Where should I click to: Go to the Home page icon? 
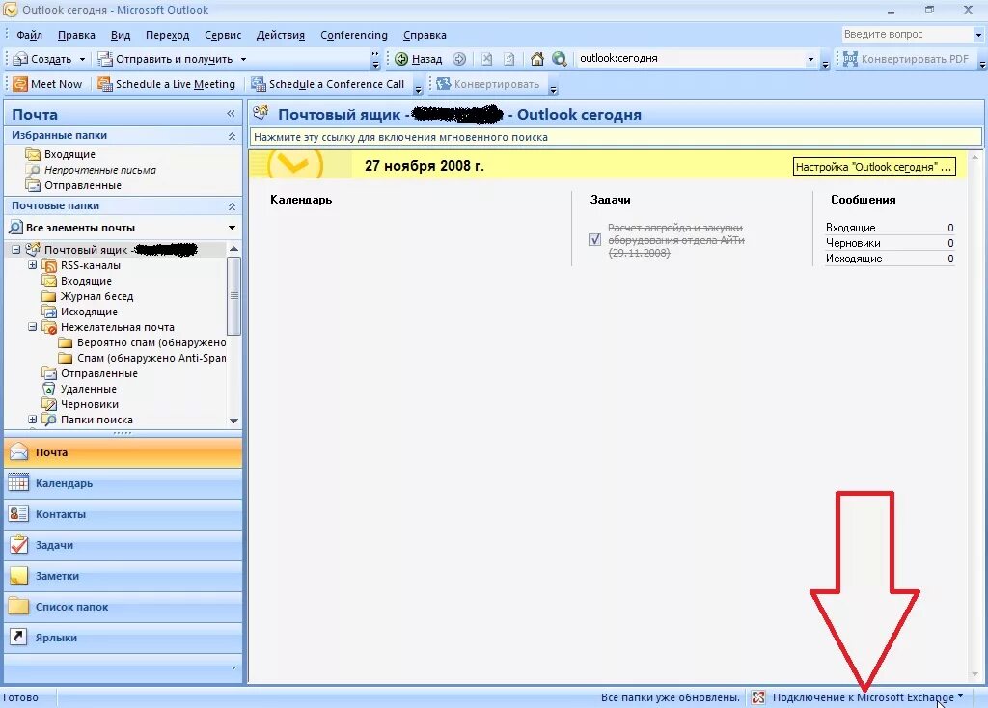coord(536,59)
